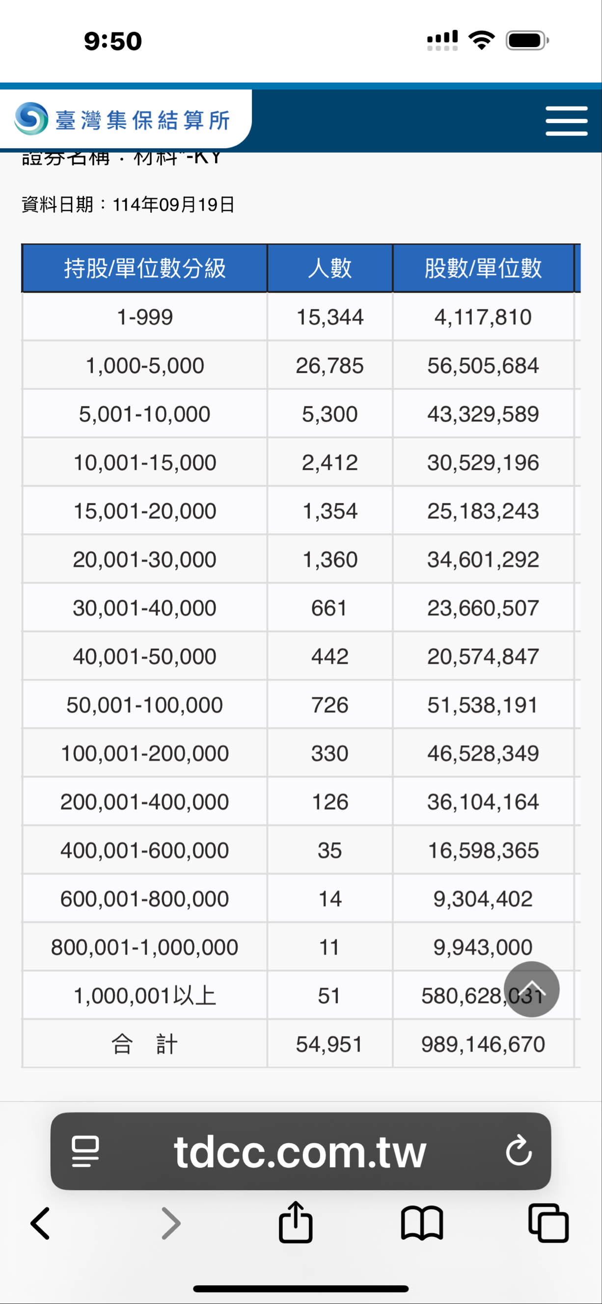Open the share sheet

(x=296, y=1223)
